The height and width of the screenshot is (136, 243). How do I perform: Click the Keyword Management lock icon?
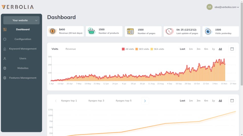(x=5, y=49)
